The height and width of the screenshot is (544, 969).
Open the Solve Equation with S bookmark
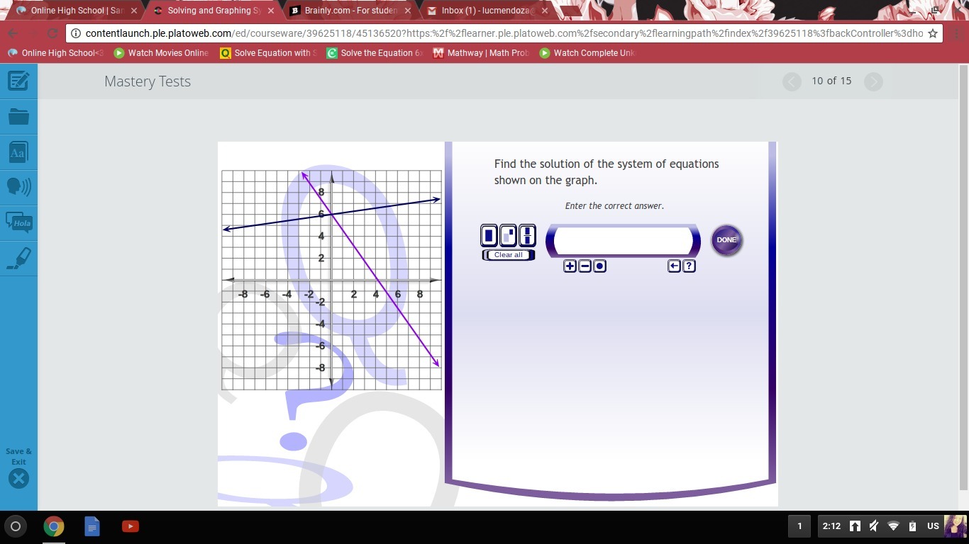click(267, 53)
